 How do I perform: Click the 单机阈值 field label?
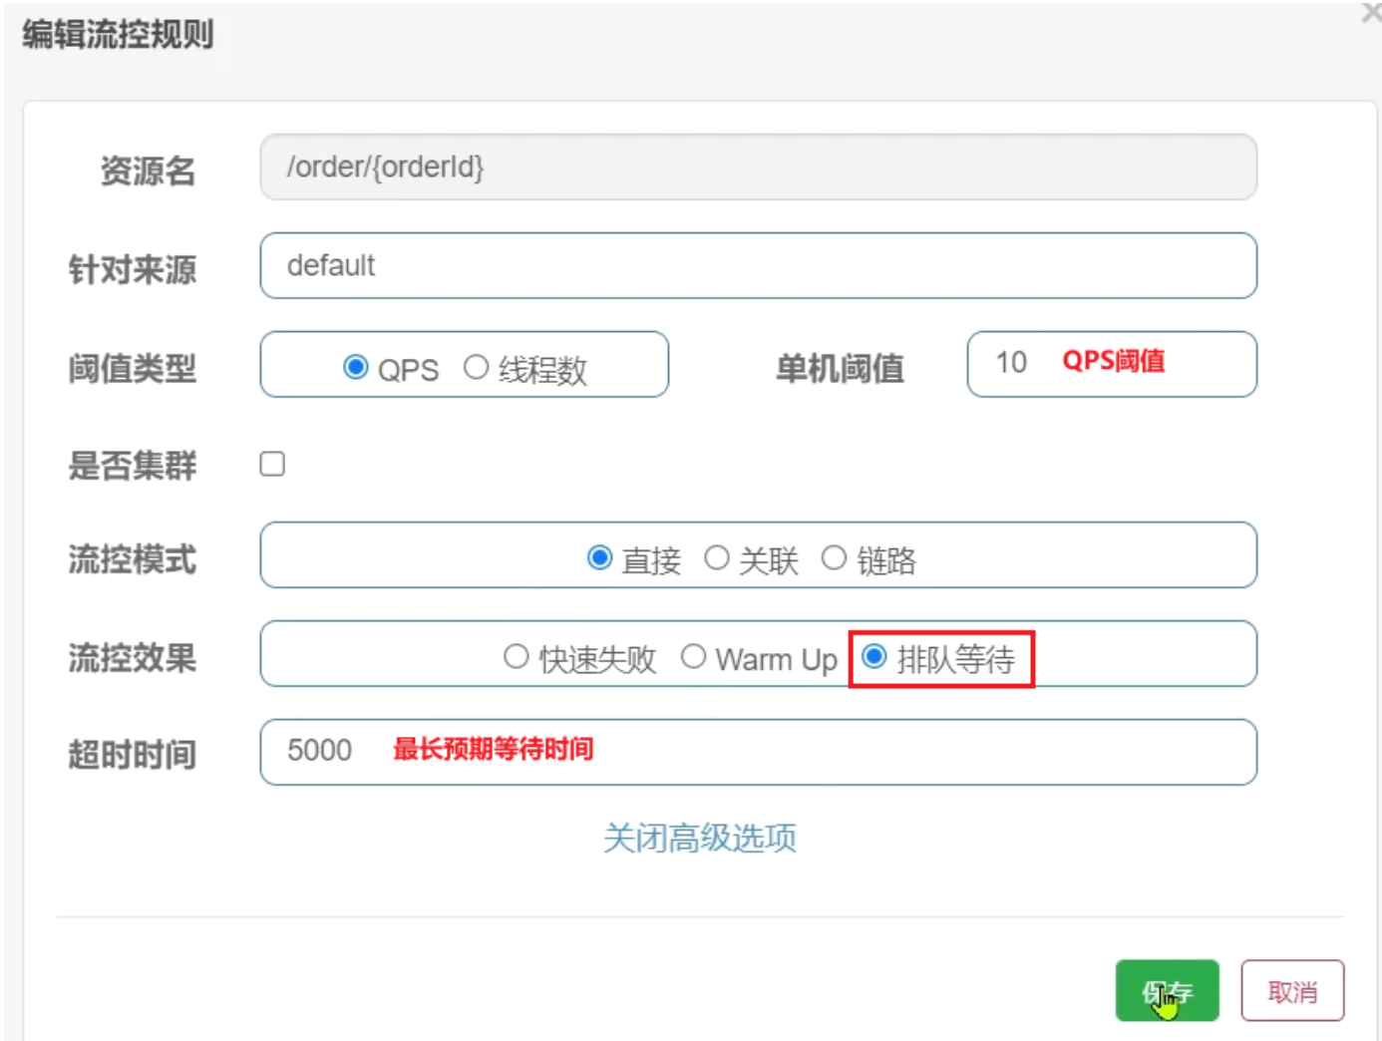(x=840, y=369)
